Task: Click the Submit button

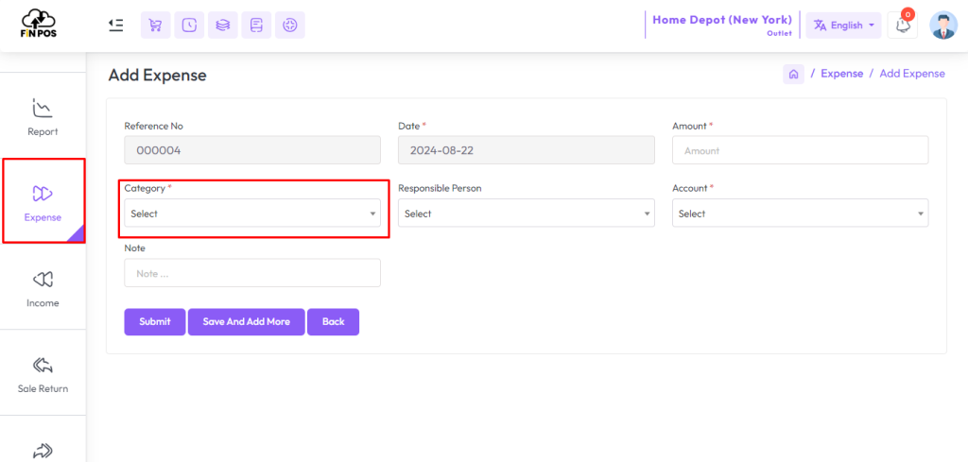Action: pos(154,322)
